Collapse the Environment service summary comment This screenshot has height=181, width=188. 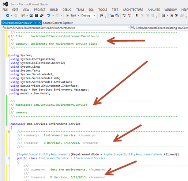pyautogui.click(x=9, y=132)
